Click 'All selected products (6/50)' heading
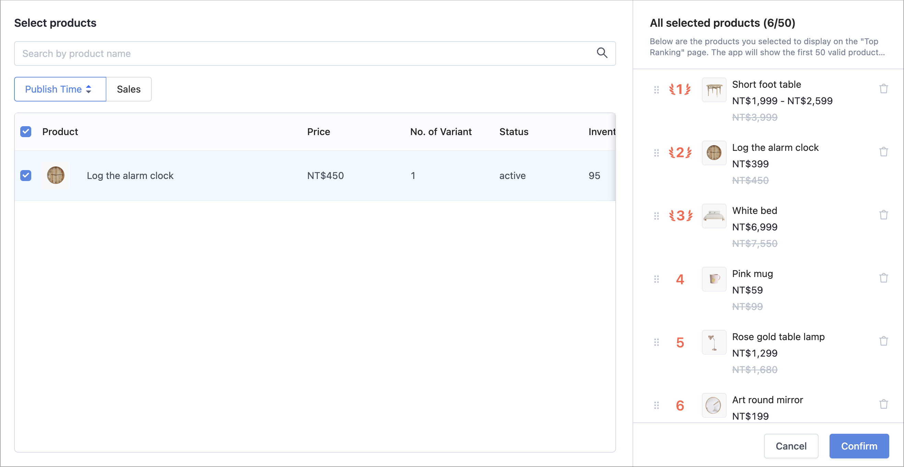The width and height of the screenshot is (904, 467). (722, 23)
